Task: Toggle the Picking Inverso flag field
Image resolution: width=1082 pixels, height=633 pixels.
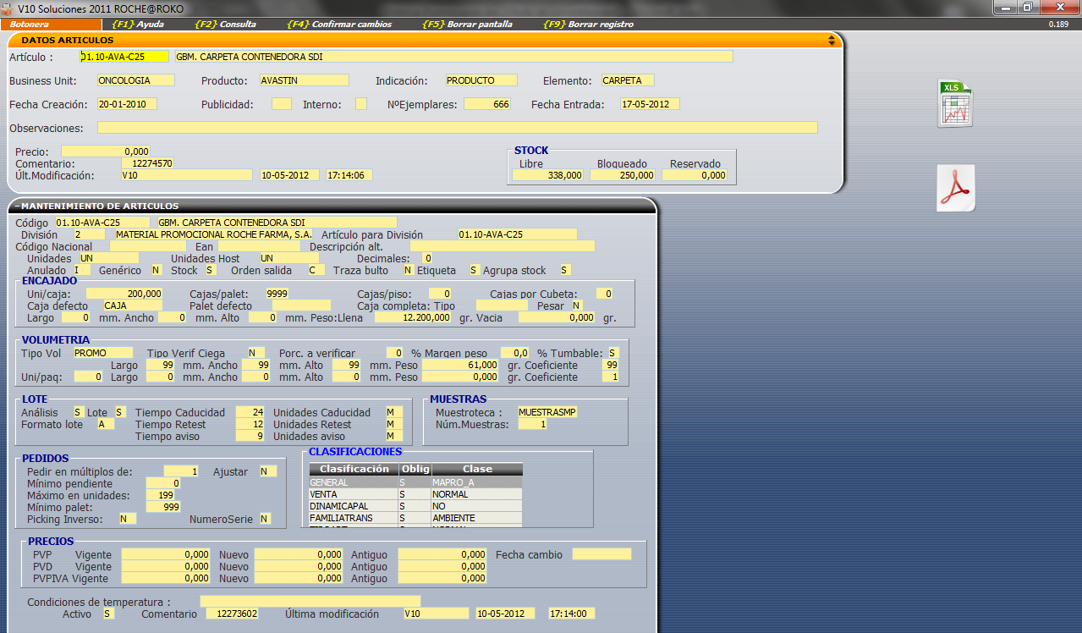Action: (x=127, y=519)
